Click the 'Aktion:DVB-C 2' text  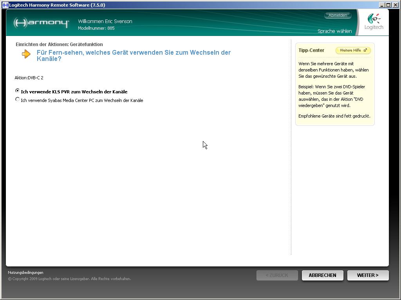click(x=29, y=78)
